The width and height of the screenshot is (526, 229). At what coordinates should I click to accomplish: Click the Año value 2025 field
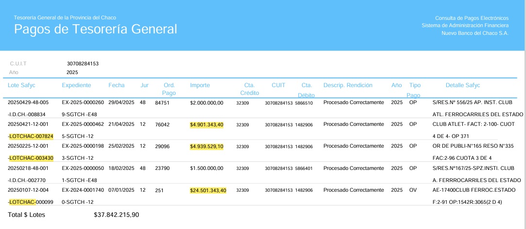point(72,72)
